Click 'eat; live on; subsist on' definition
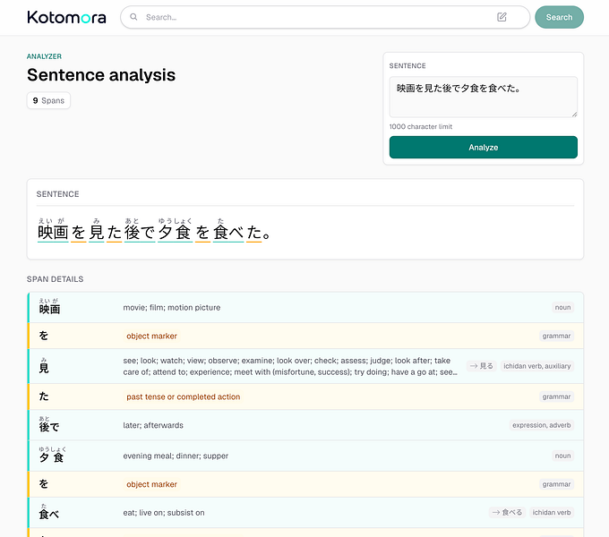This screenshot has height=537, width=609. coord(164,513)
